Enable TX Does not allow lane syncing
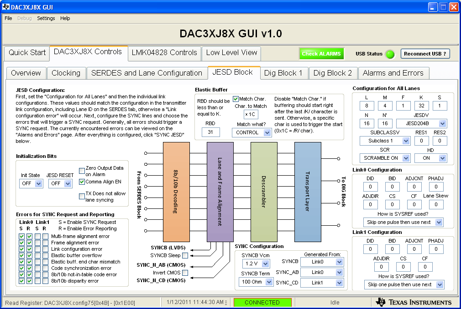This screenshot has width=461, height=309. [x=82, y=196]
